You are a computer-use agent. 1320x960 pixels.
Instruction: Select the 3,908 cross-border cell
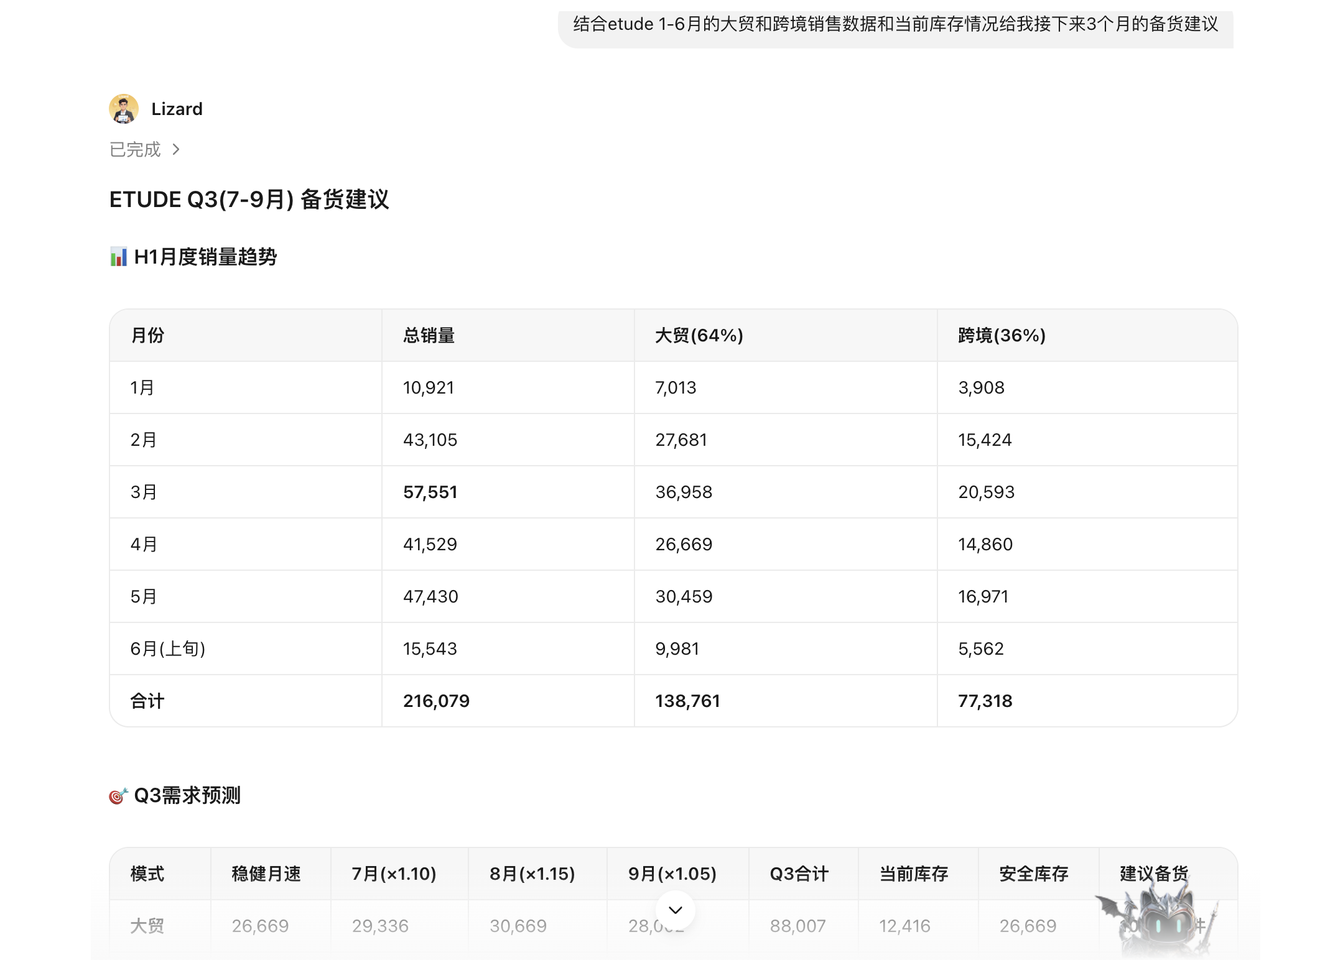point(981,388)
